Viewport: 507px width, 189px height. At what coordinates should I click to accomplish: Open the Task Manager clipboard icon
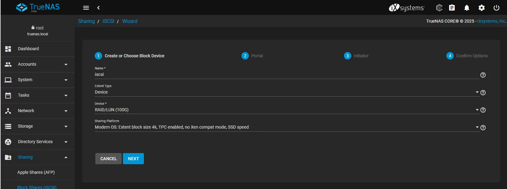452,8
